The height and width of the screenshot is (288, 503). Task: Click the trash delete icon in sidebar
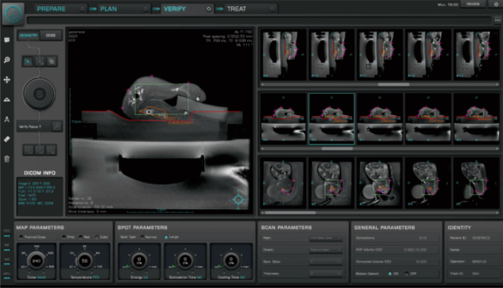pos(6,159)
